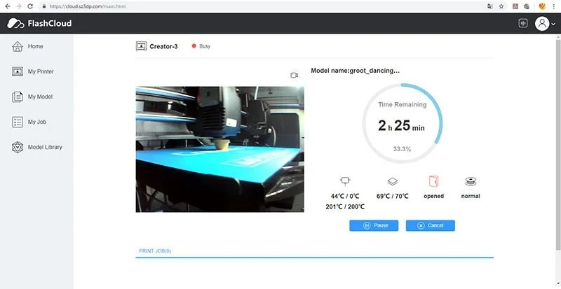
Task: Click the red door opened status icon
Action: pos(433,181)
